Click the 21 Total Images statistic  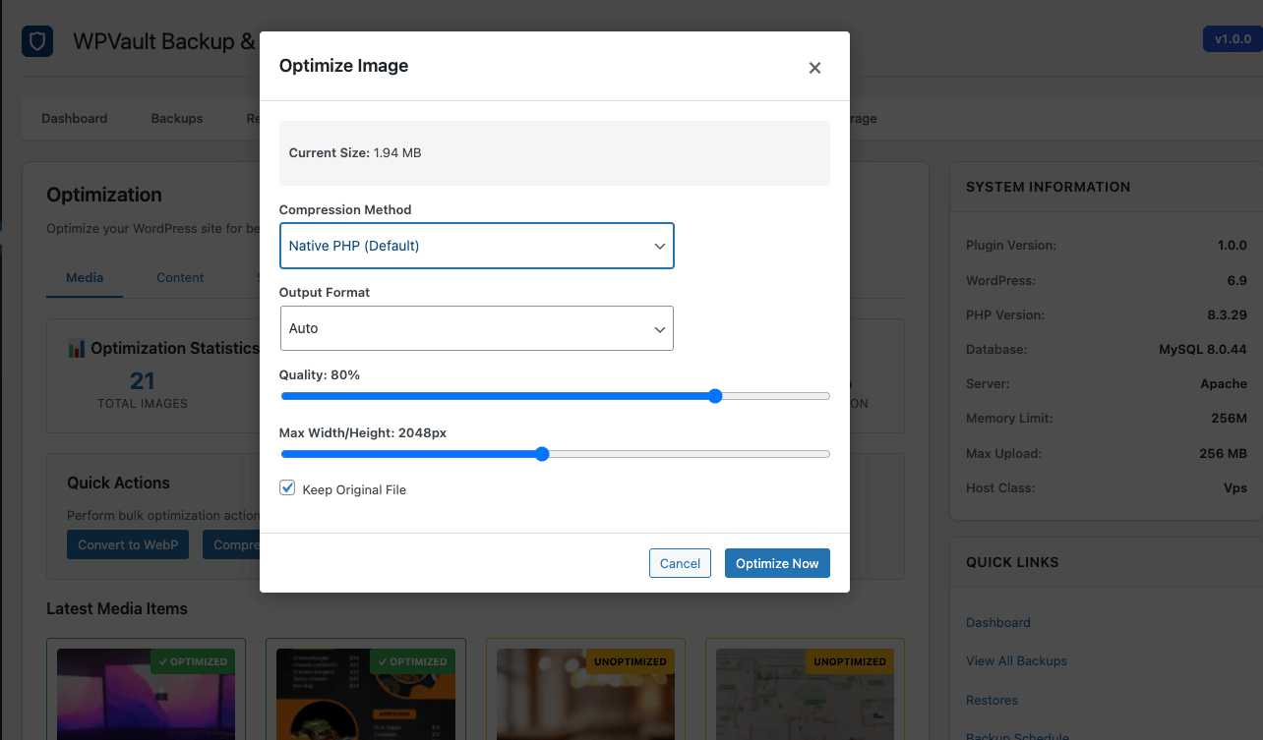[x=143, y=389]
